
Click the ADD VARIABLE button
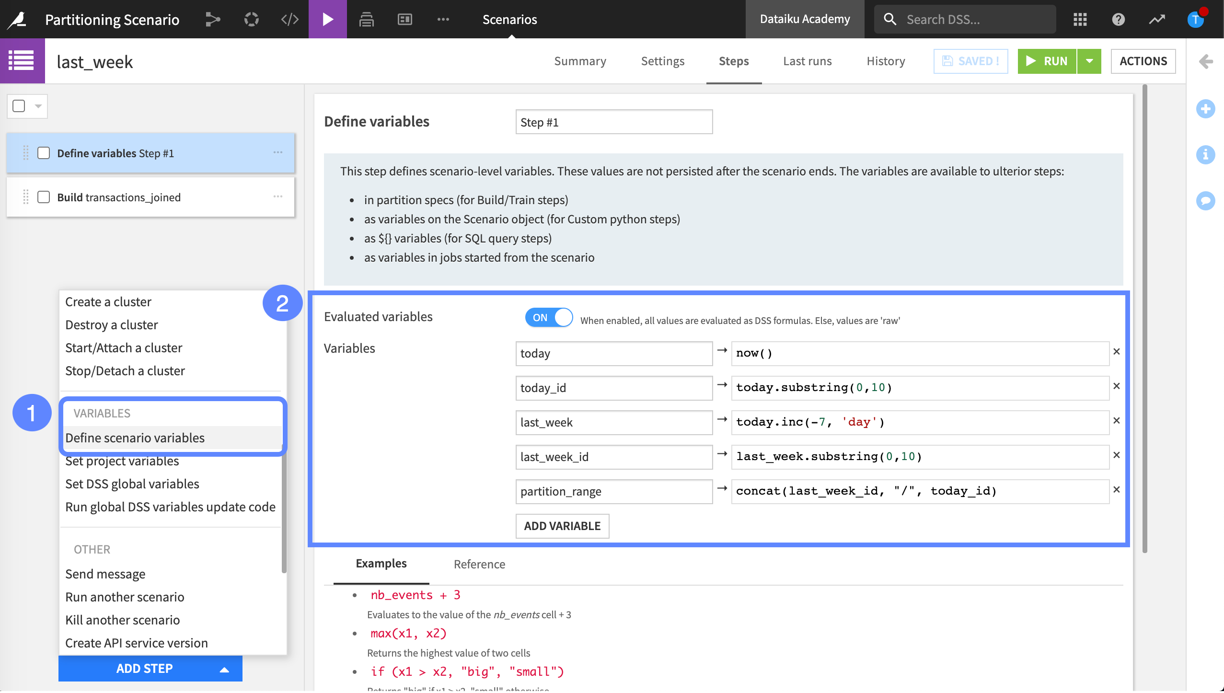562,525
